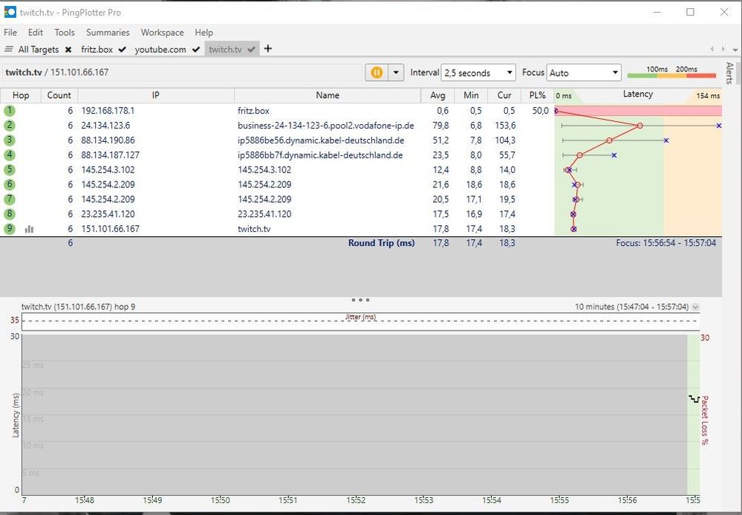Switch to the youtube.com tab
742x515 pixels.
click(x=162, y=49)
